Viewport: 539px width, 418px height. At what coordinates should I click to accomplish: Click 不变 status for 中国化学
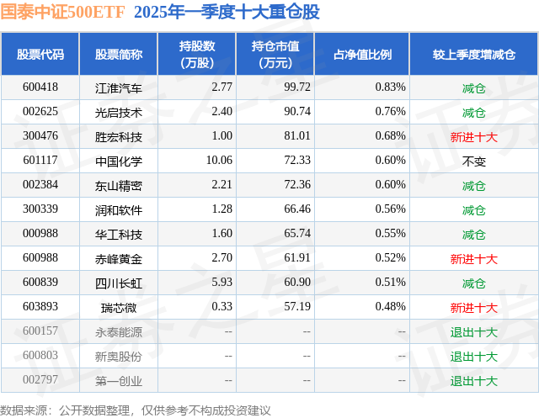[x=474, y=161]
